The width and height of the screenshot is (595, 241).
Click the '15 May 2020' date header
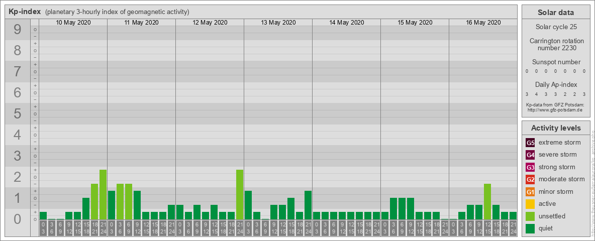pos(415,23)
